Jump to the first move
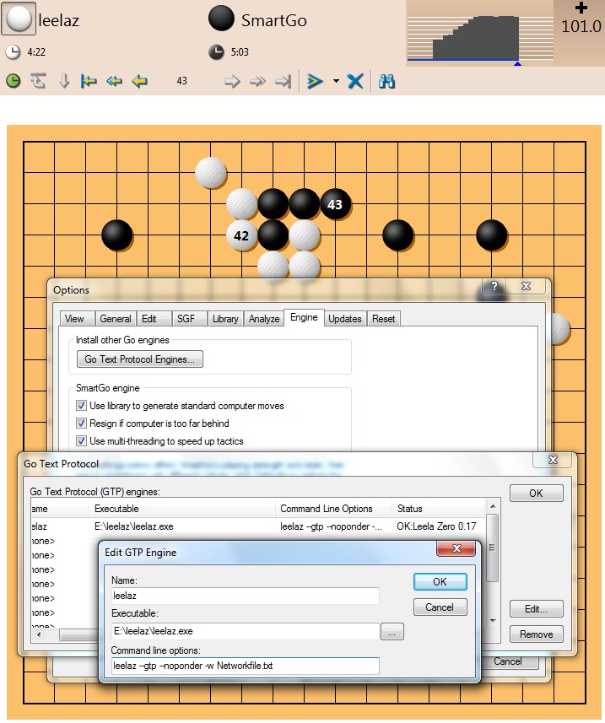 89,81
